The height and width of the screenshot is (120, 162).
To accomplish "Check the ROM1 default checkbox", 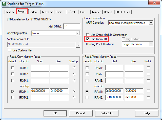I will [13, 68].
